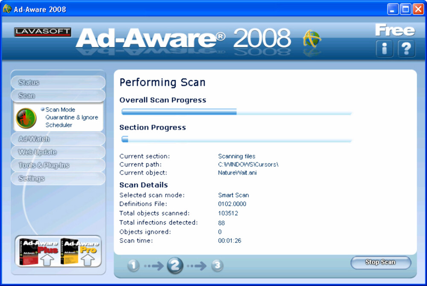
Task: Select Scan Mode submenu item
Action: [60, 110]
